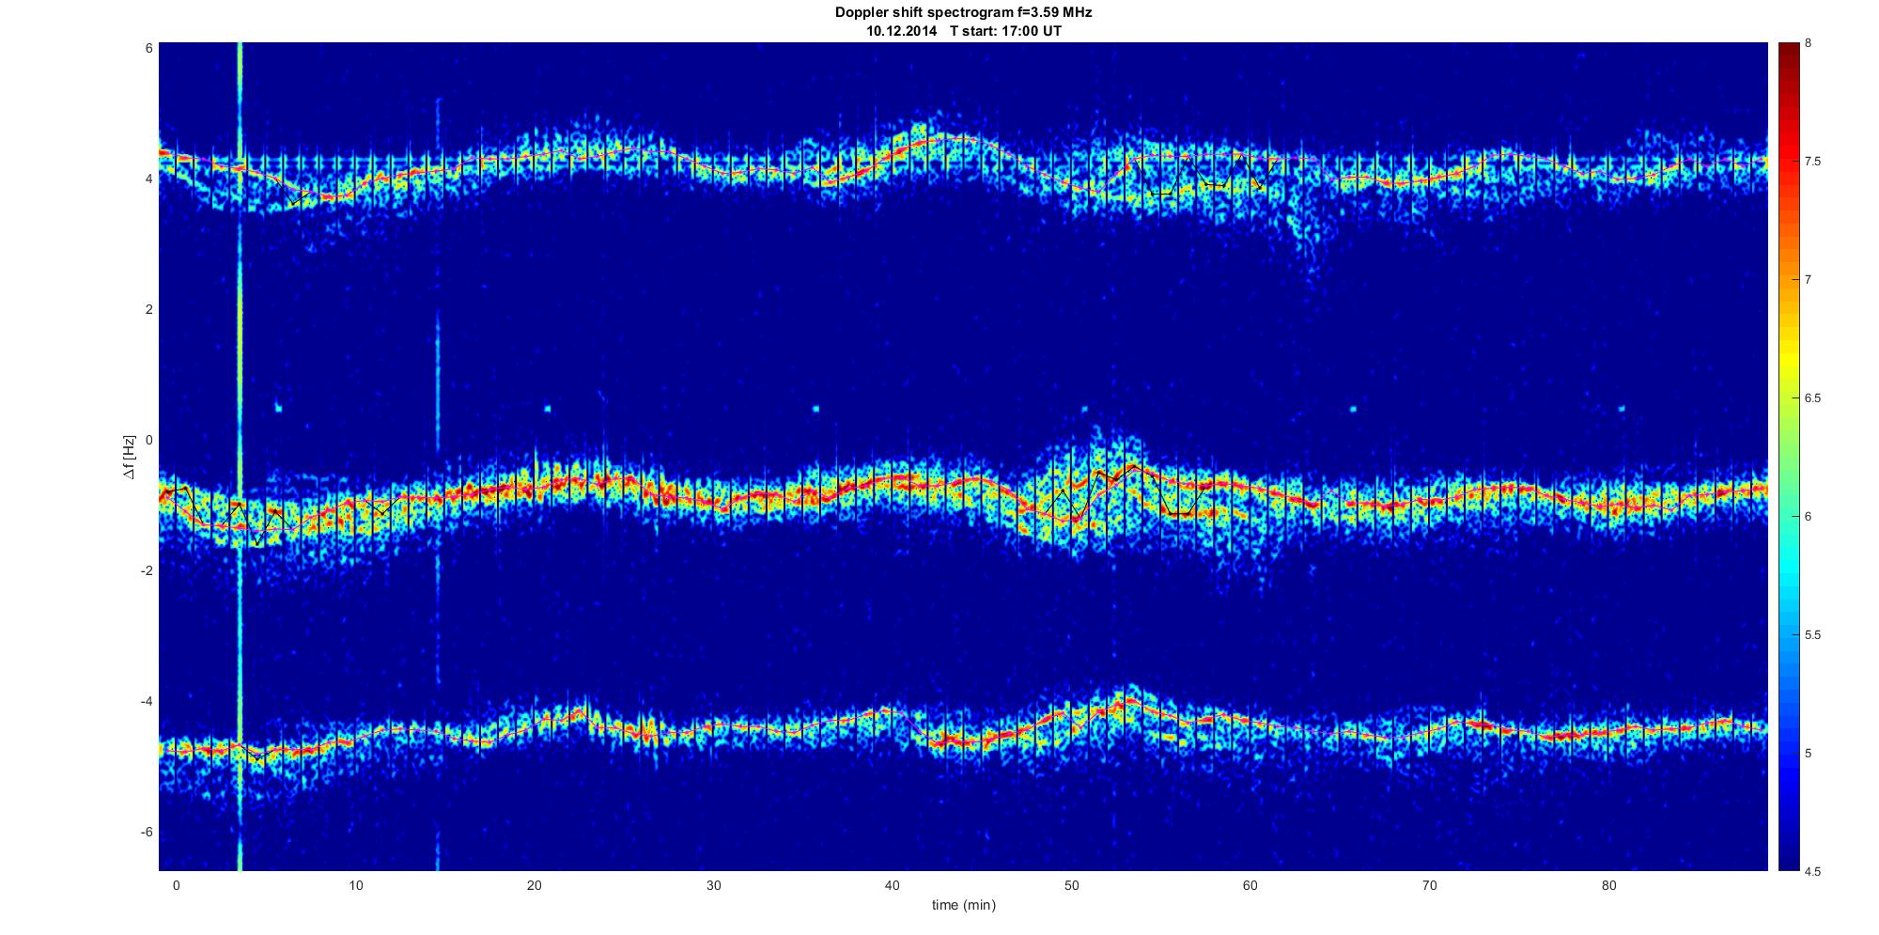Click the y-axis label "Δf [Hz]"
1879x935 pixels.
[130, 457]
